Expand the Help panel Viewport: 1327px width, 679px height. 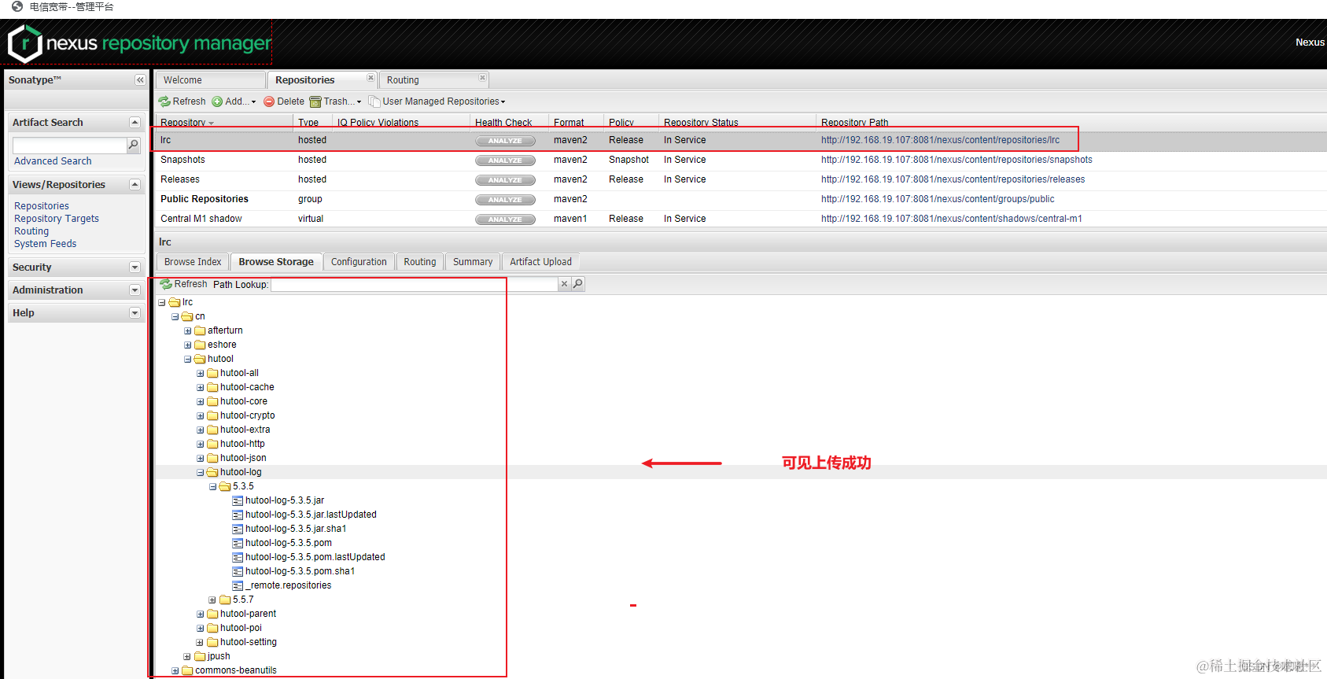[135, 313]
